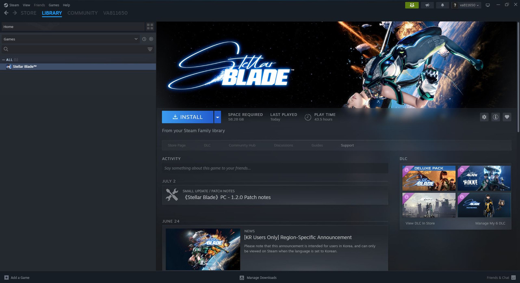This screenshot has height=283, width=520.
Task: Expand the va811650 account dropdown
Action: [x=470, y=5]
